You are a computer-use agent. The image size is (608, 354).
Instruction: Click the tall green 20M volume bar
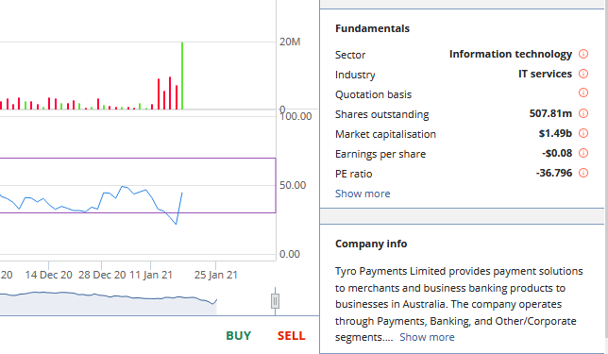coord(182,76)
